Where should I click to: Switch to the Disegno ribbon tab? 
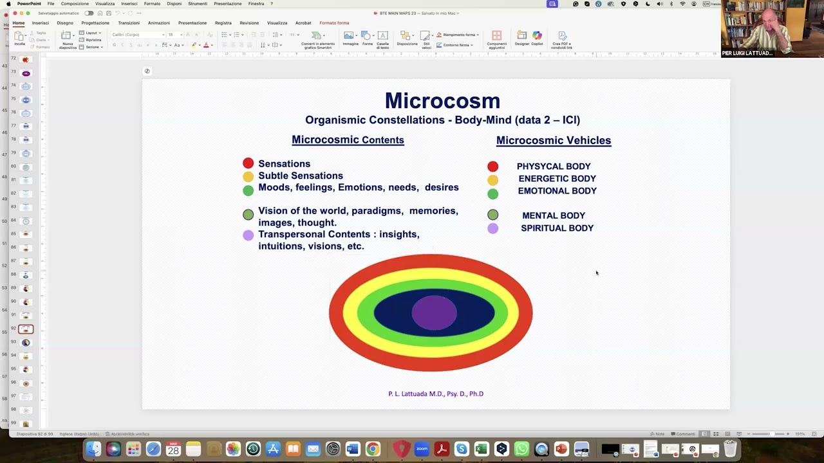point(65,23)
